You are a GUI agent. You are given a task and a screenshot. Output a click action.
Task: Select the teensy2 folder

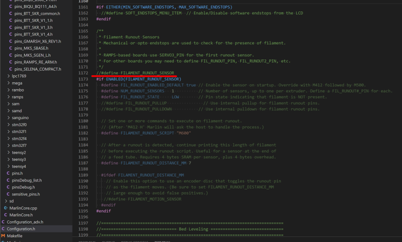click(x=19, y=152)
